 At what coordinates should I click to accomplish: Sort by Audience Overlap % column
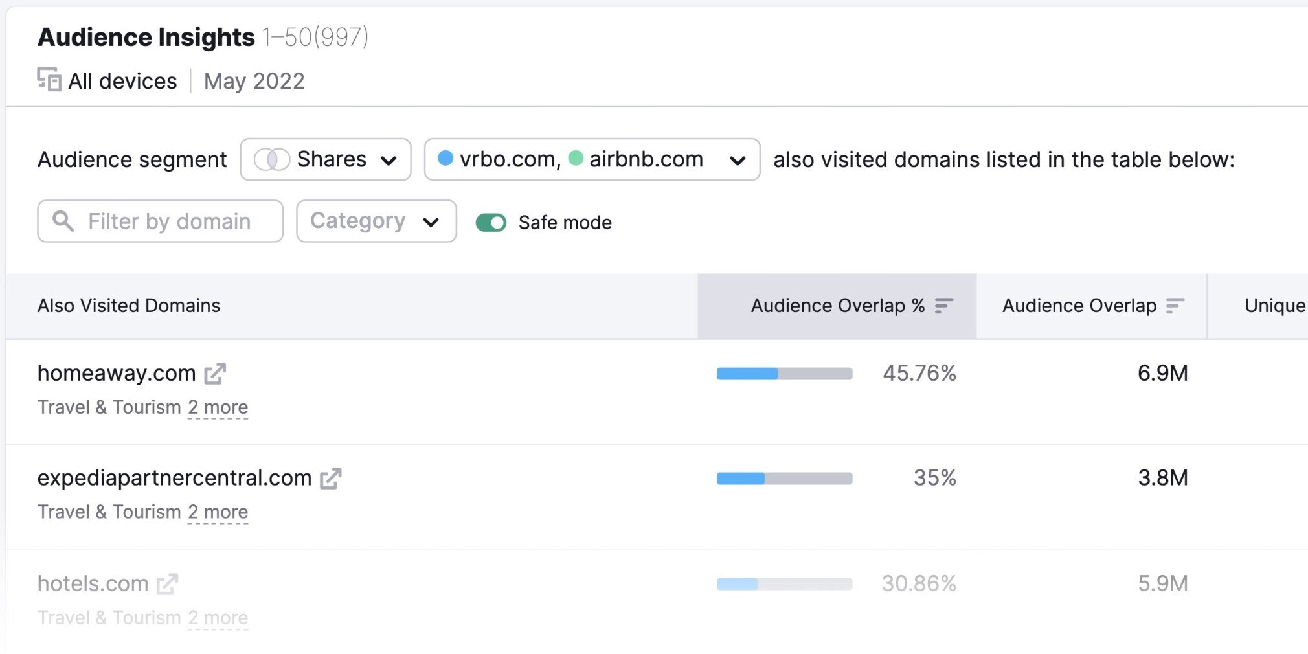pyautogui.click(x=837, y=306)
